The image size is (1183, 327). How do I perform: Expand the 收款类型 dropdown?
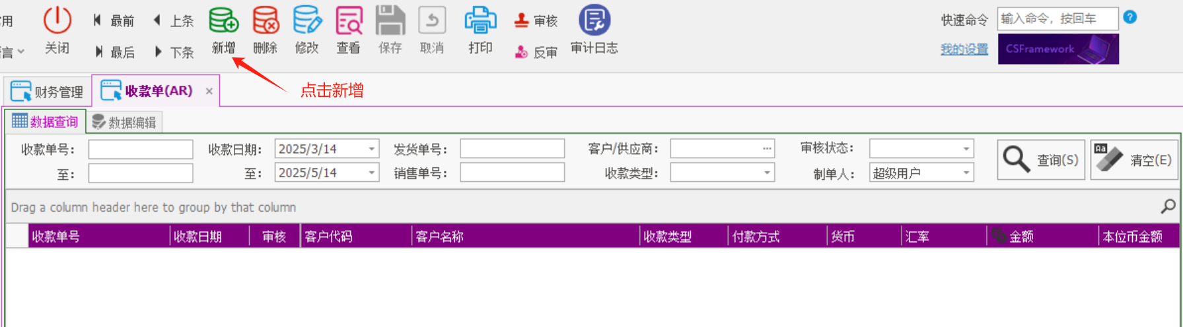coord(767,173)
